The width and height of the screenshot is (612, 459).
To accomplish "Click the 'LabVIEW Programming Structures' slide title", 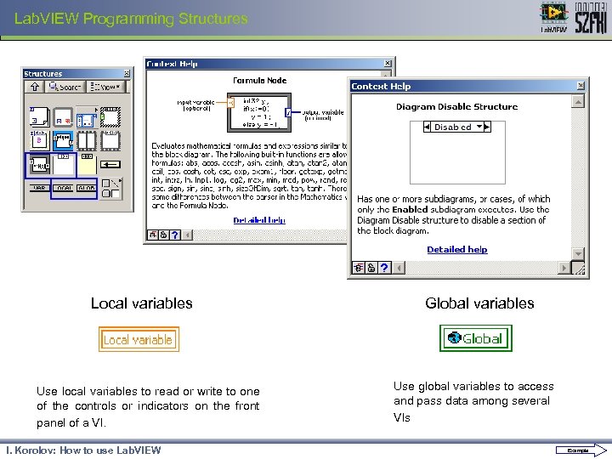I will pyautogui.click(x=131, y=19).
